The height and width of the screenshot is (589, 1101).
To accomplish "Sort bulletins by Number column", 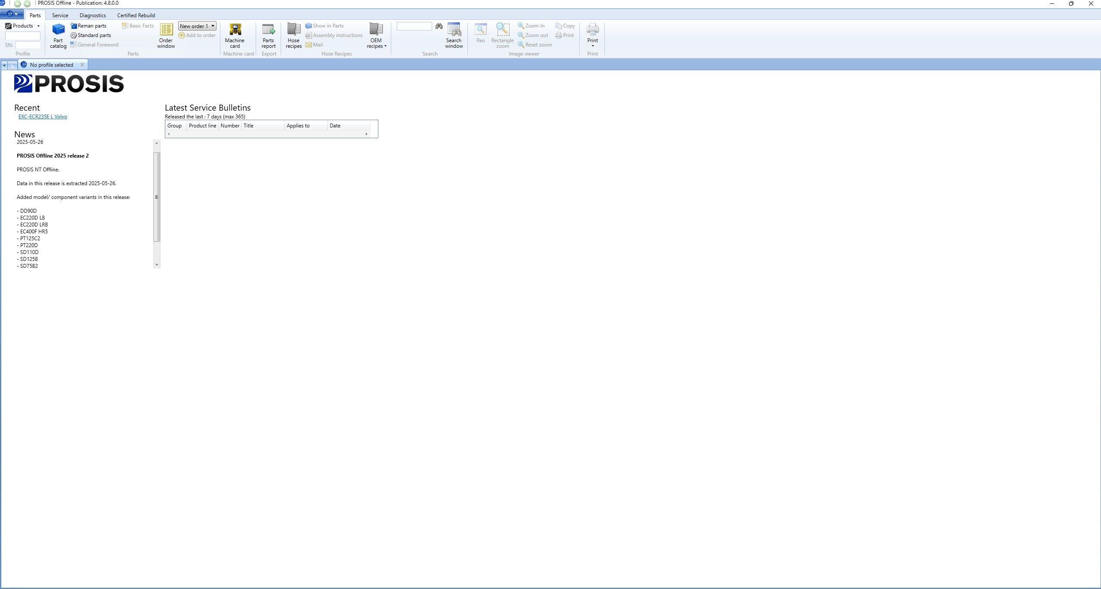I will 230,126.
